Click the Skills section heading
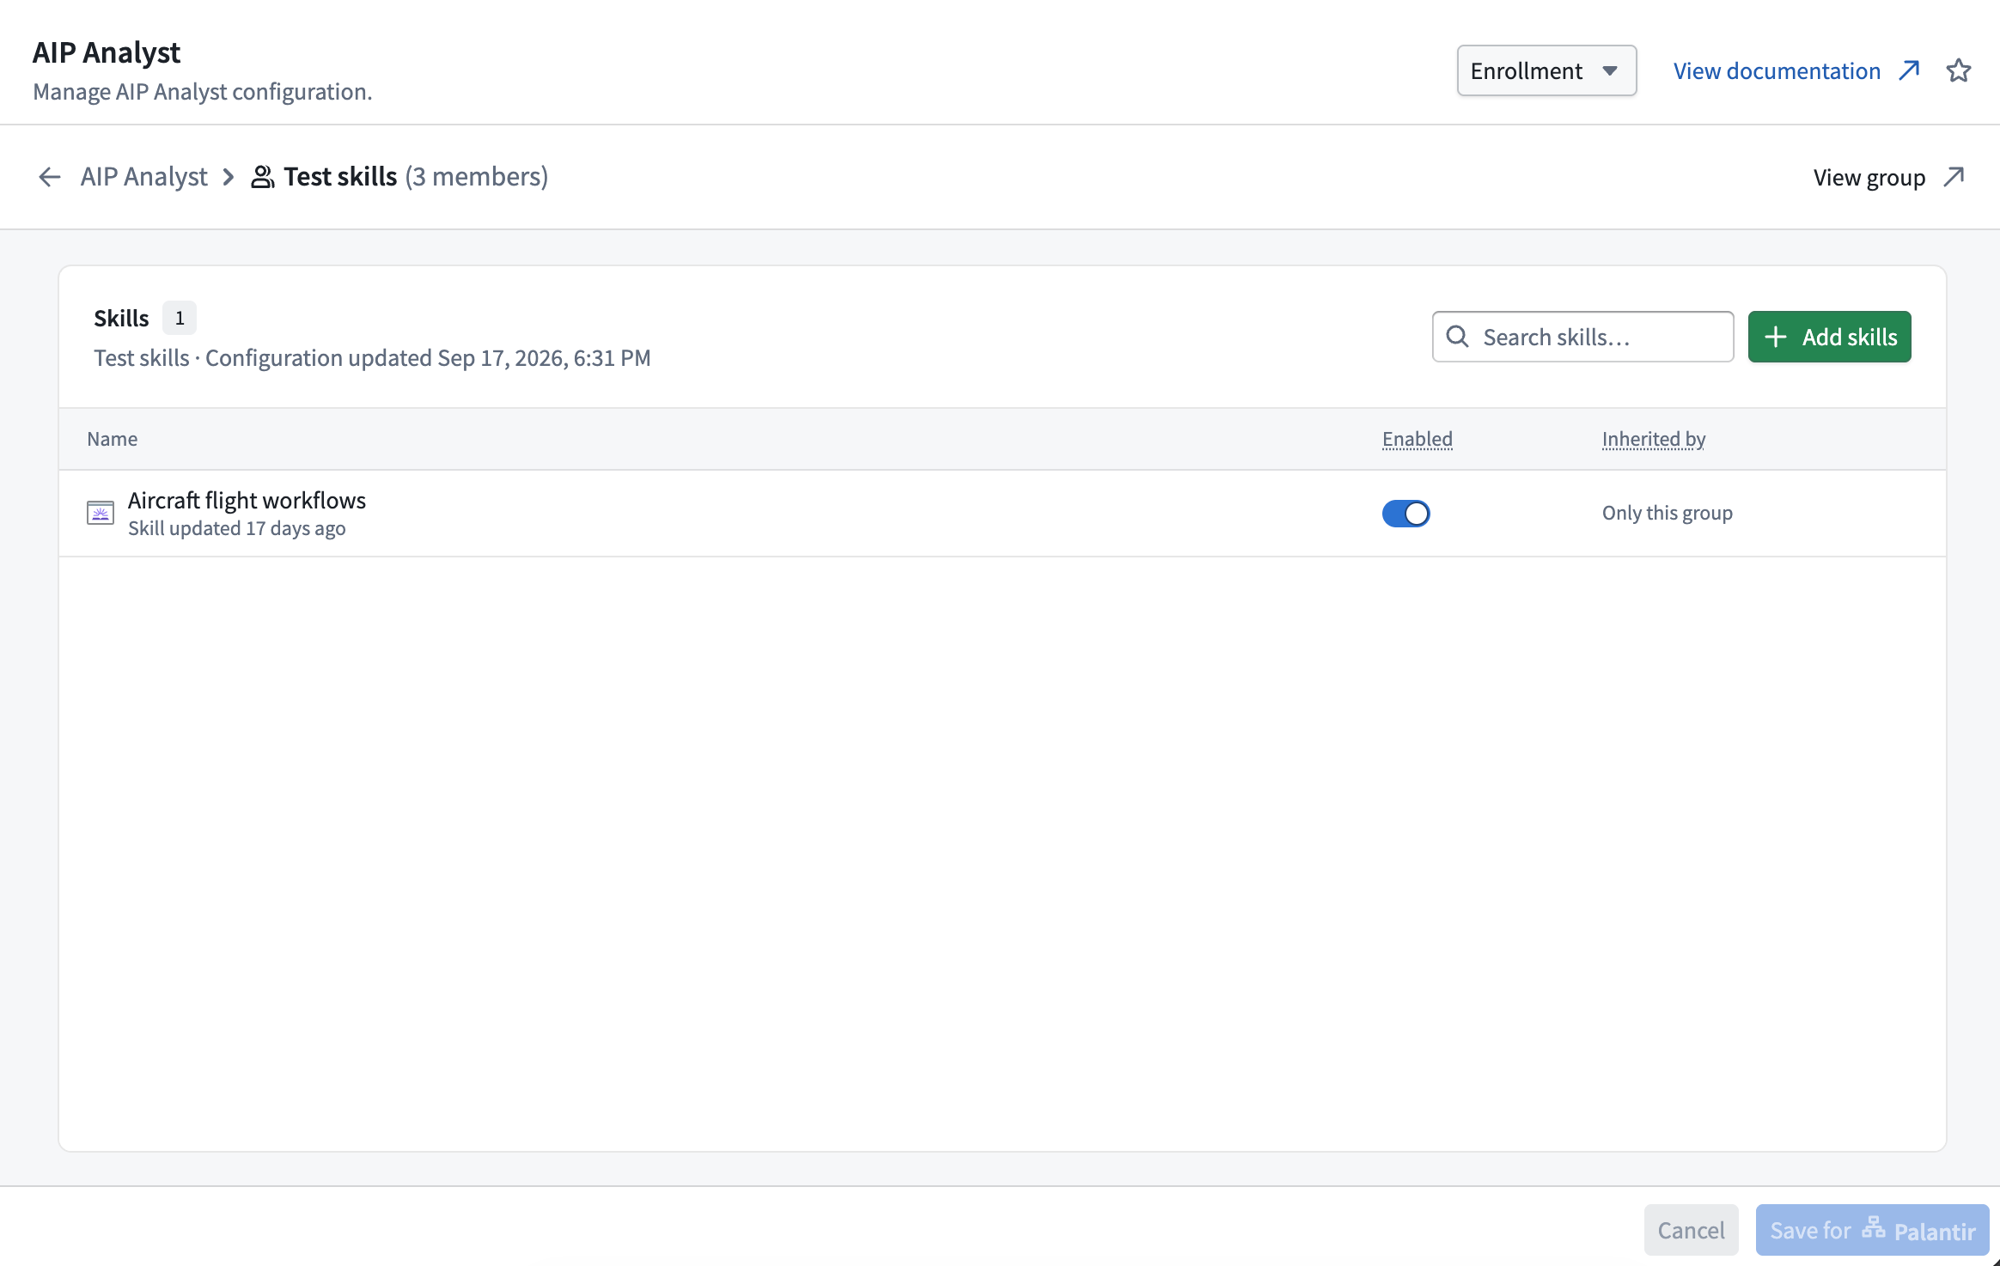This screenshot has width=2000, height=1266. coord(121,318)
